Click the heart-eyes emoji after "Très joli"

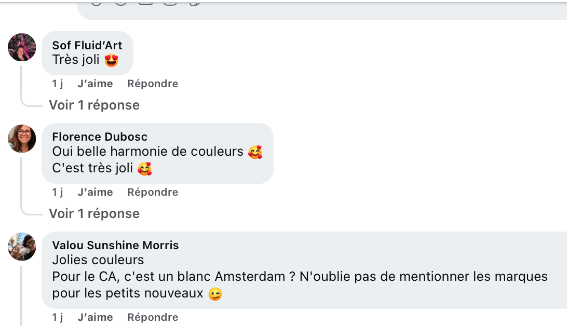point(111,60)
